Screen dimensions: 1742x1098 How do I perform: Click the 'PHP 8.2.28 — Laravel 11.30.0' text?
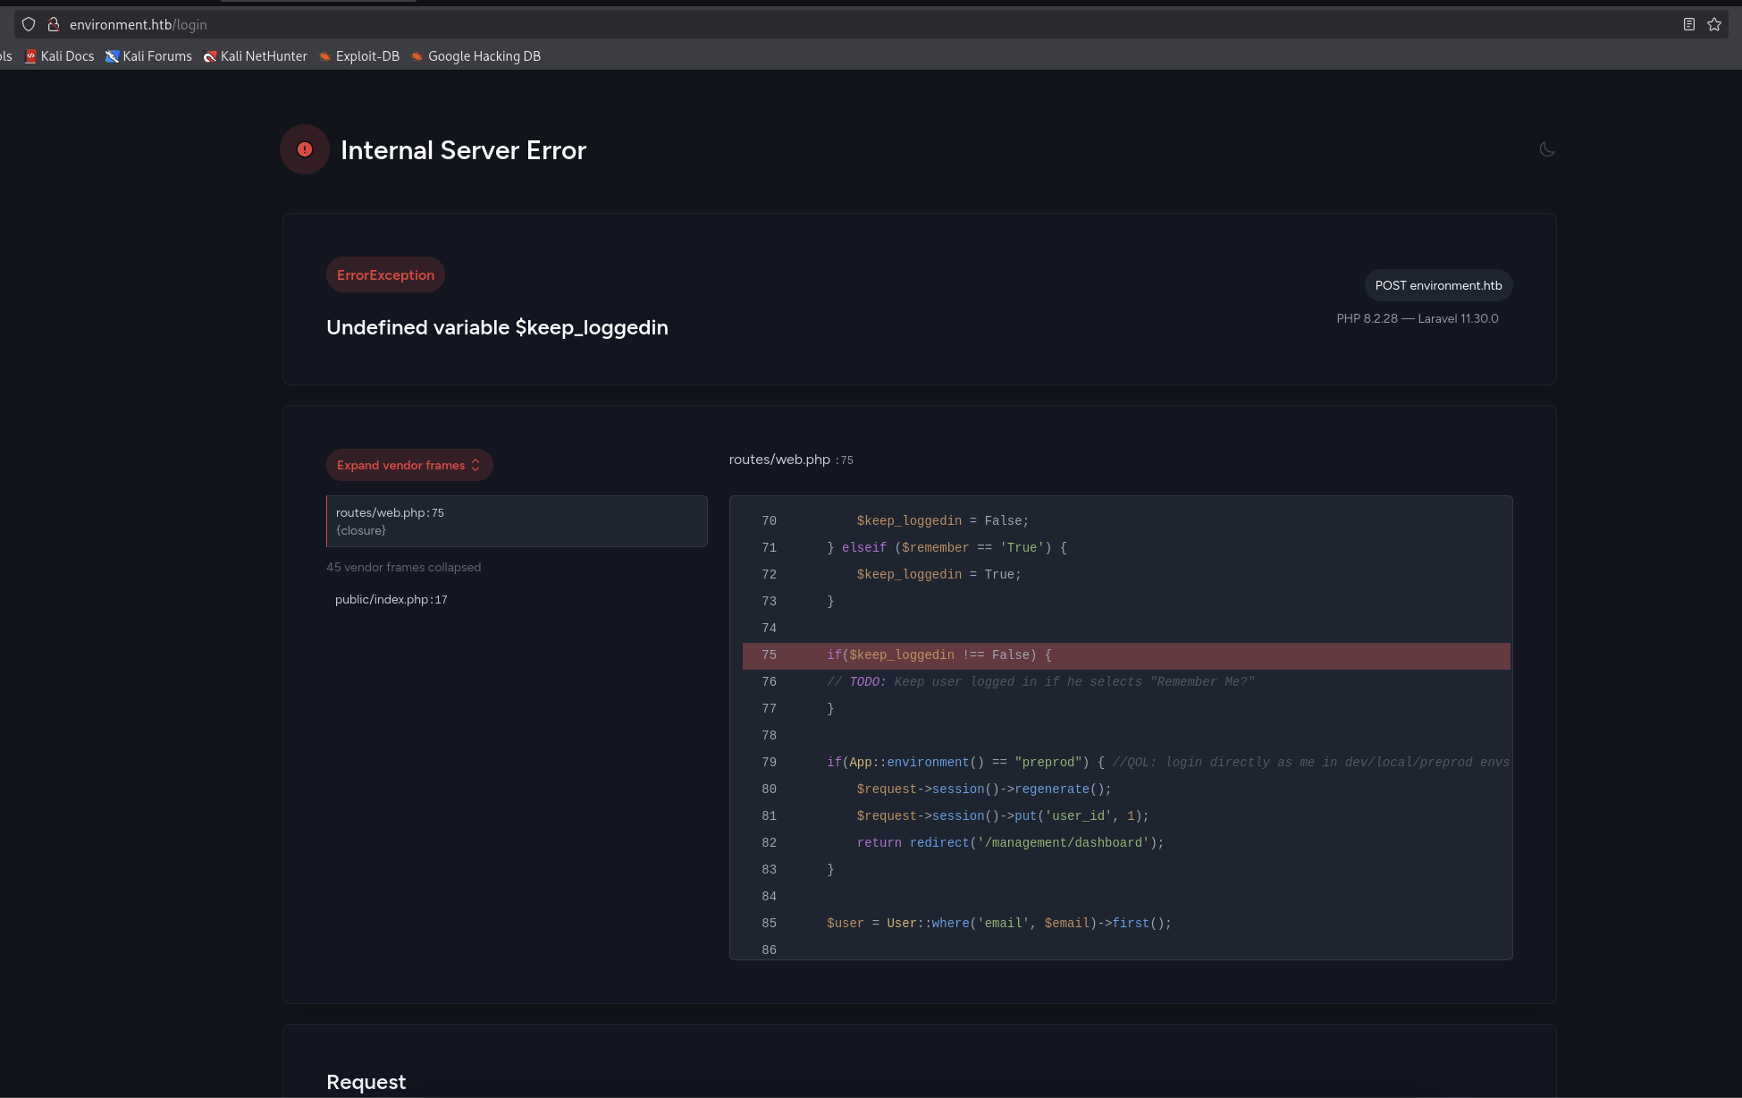tap(1418, 318)
